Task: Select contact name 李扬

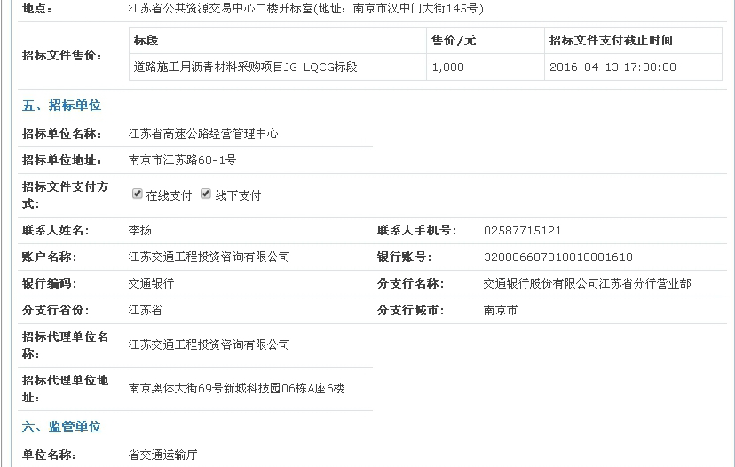Action: pyautogui.click(x=139, y=230)
